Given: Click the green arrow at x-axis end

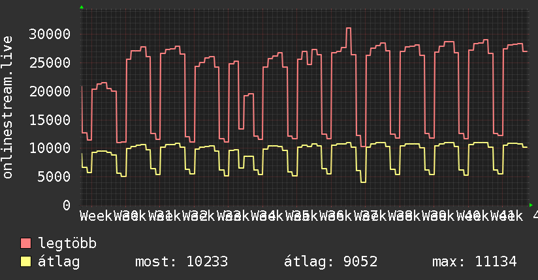Looking at the screenshot, I should [531, 205].
